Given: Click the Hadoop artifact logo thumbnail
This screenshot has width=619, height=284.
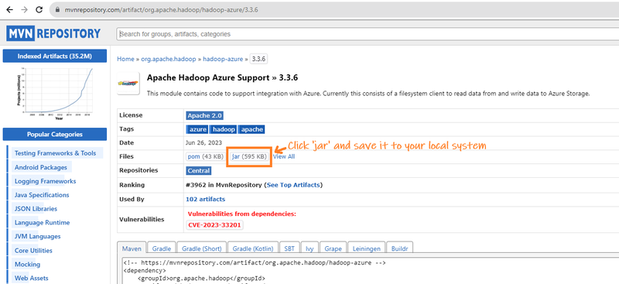Looking at the screenshot, I should point(128,84).
